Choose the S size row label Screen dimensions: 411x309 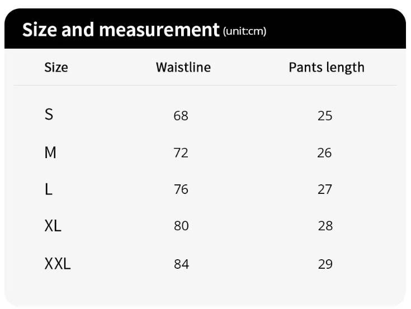click(49, 115)
